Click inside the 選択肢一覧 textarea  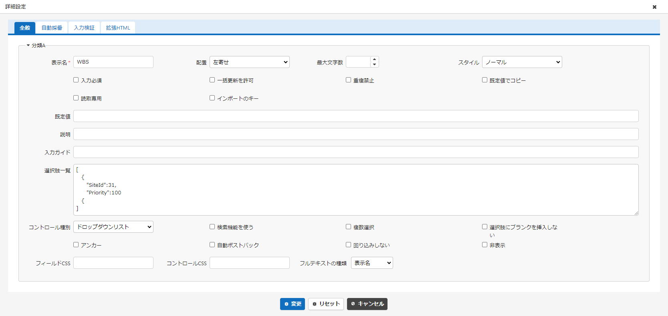[x=356, y=190]
